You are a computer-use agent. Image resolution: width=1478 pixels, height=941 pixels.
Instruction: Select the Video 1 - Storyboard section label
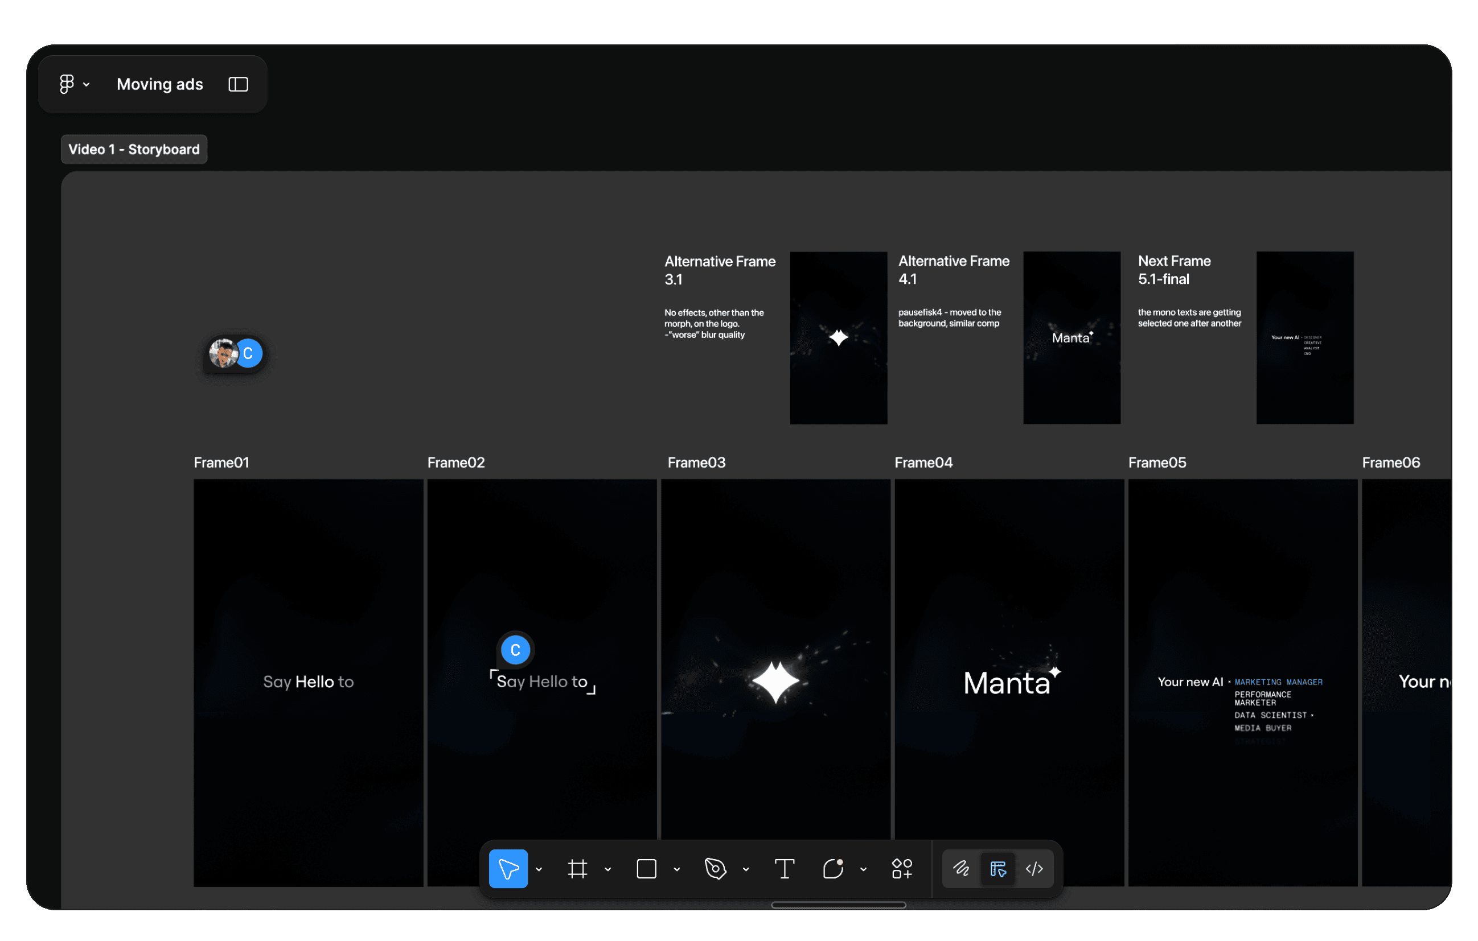point(134,149)
